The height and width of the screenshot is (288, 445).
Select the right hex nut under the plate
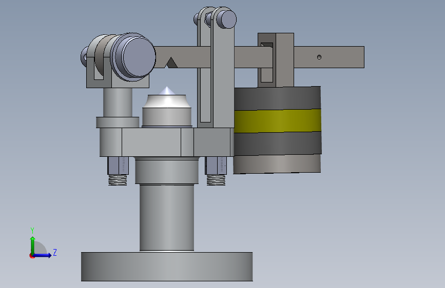pyautogui.click(x=216, y=166)
